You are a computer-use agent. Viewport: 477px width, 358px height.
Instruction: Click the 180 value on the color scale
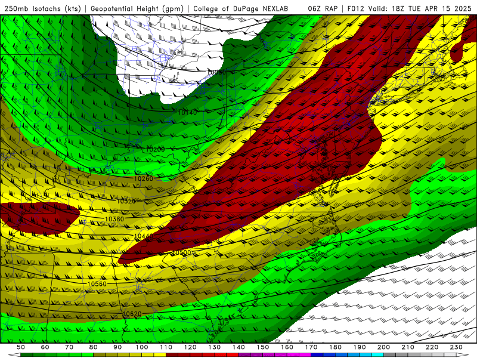(335, 347)
